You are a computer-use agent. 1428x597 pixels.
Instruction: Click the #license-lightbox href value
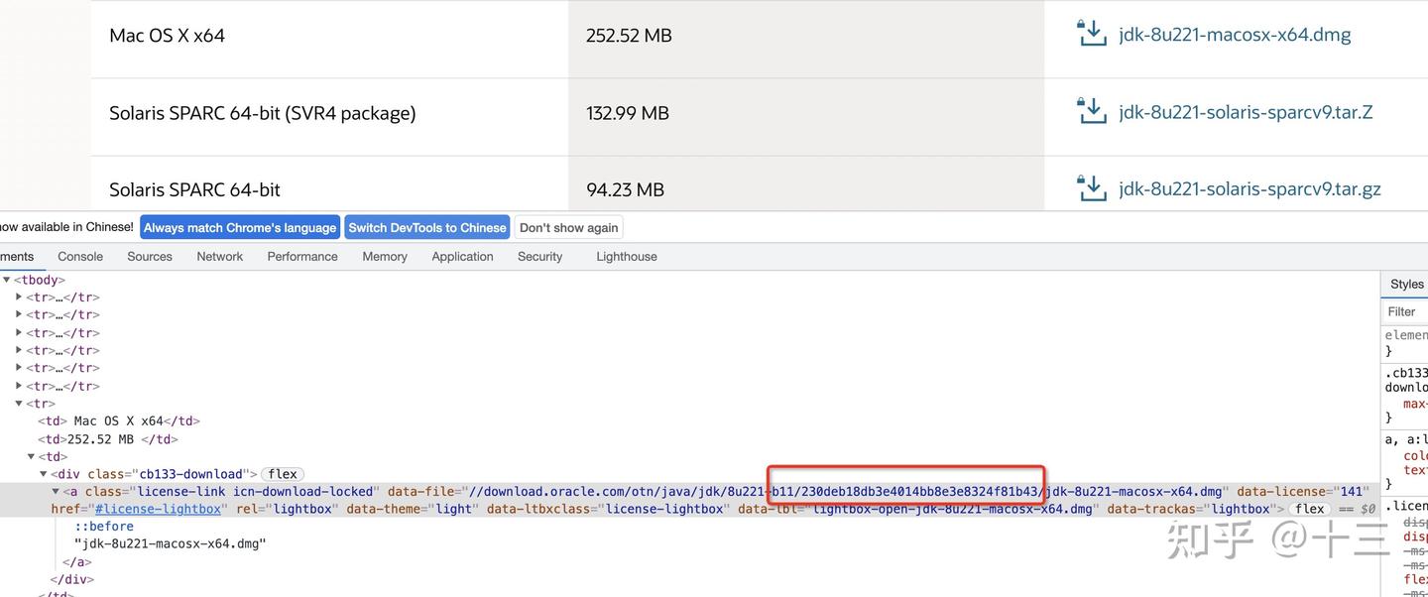(x=158, y=509)
